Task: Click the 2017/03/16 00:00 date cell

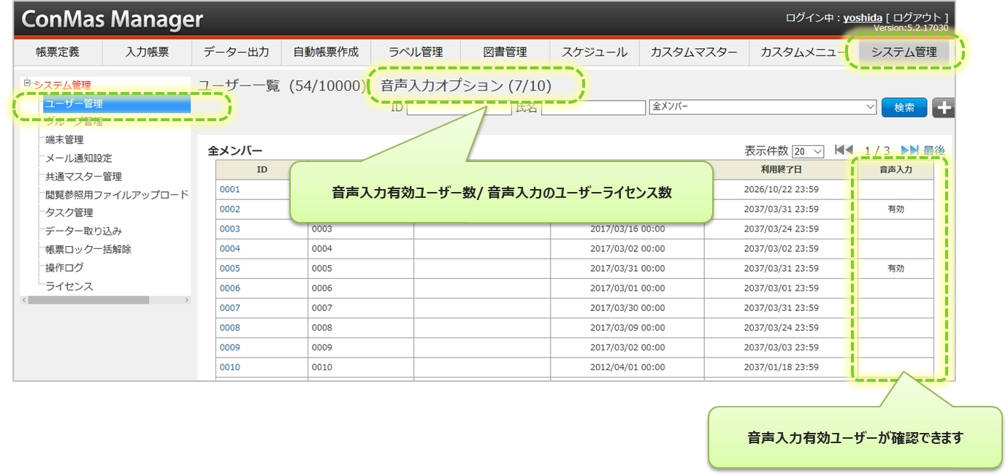Action: (x=627, y=229)
